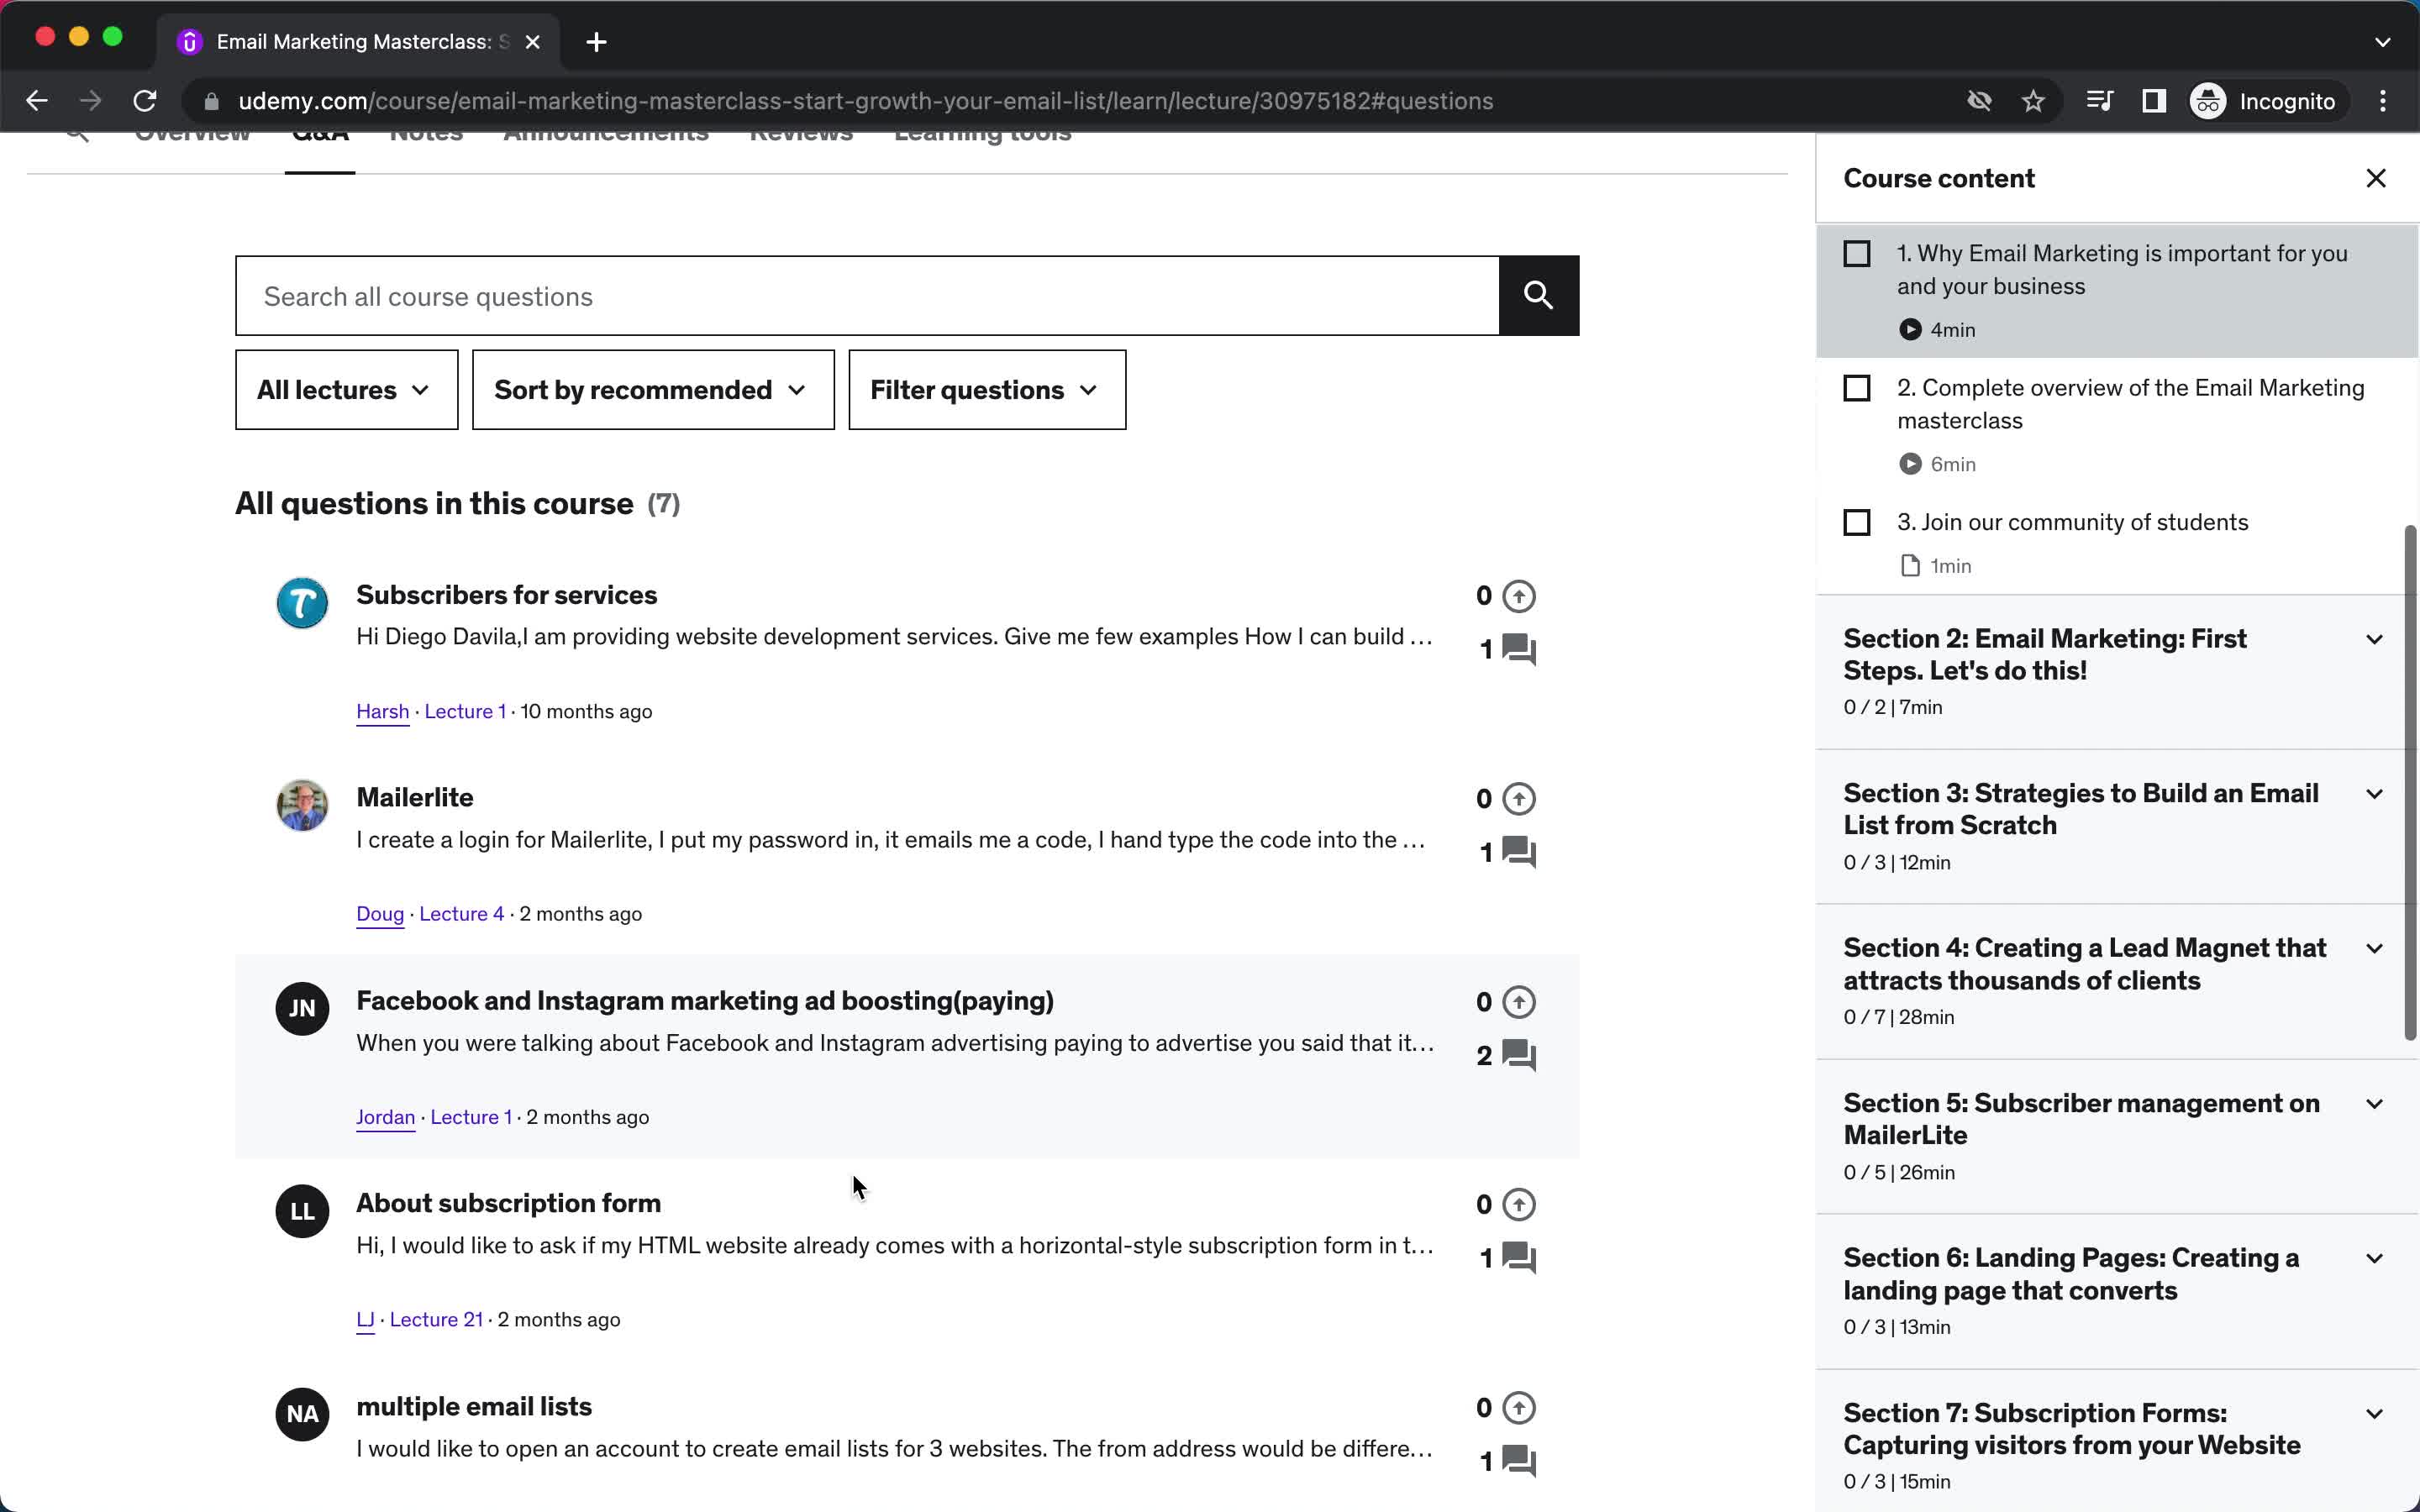Screen dimensions: 2420x1512
Task: Click upvote icon on Facebook Instagram ad question
Action: 1518,1001
